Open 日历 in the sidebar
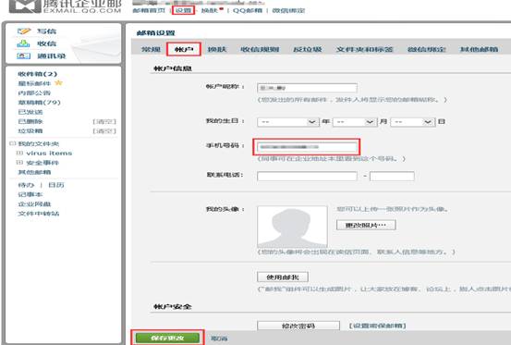This screenshot has height=345, width=511. click(56, 185)
